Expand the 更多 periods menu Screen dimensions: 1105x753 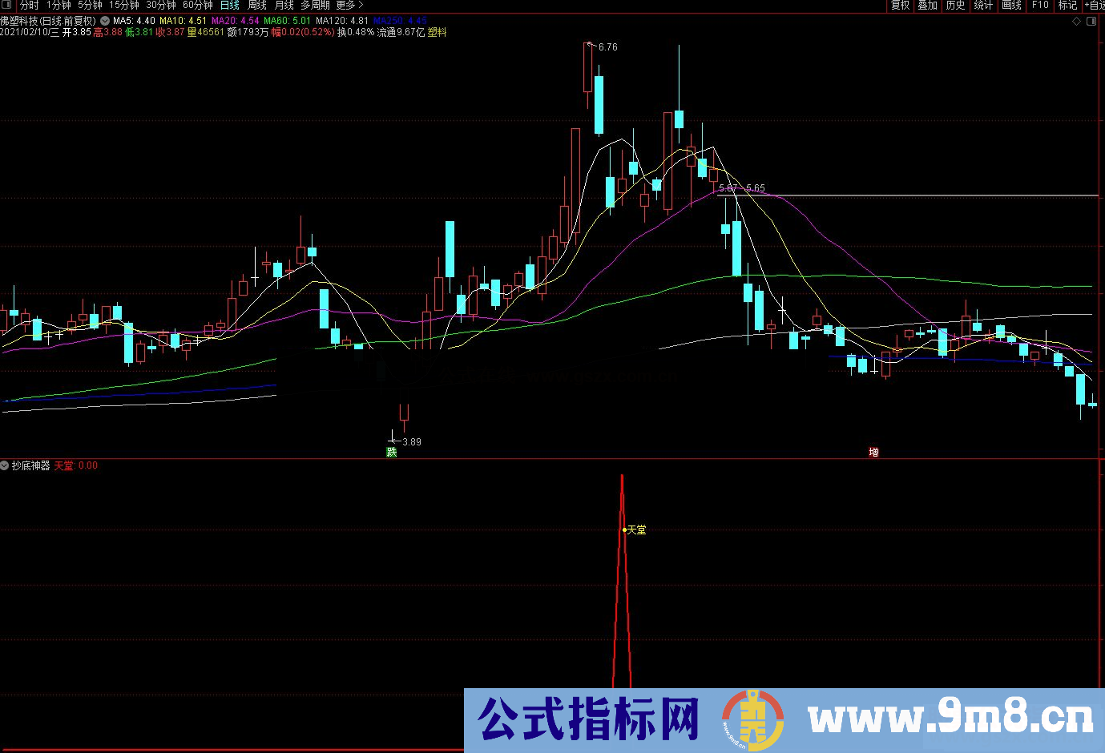[350, 5]
